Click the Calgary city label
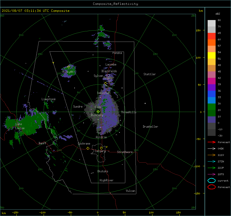This screenshot has width=231, height=216. (x=100, y=151)
